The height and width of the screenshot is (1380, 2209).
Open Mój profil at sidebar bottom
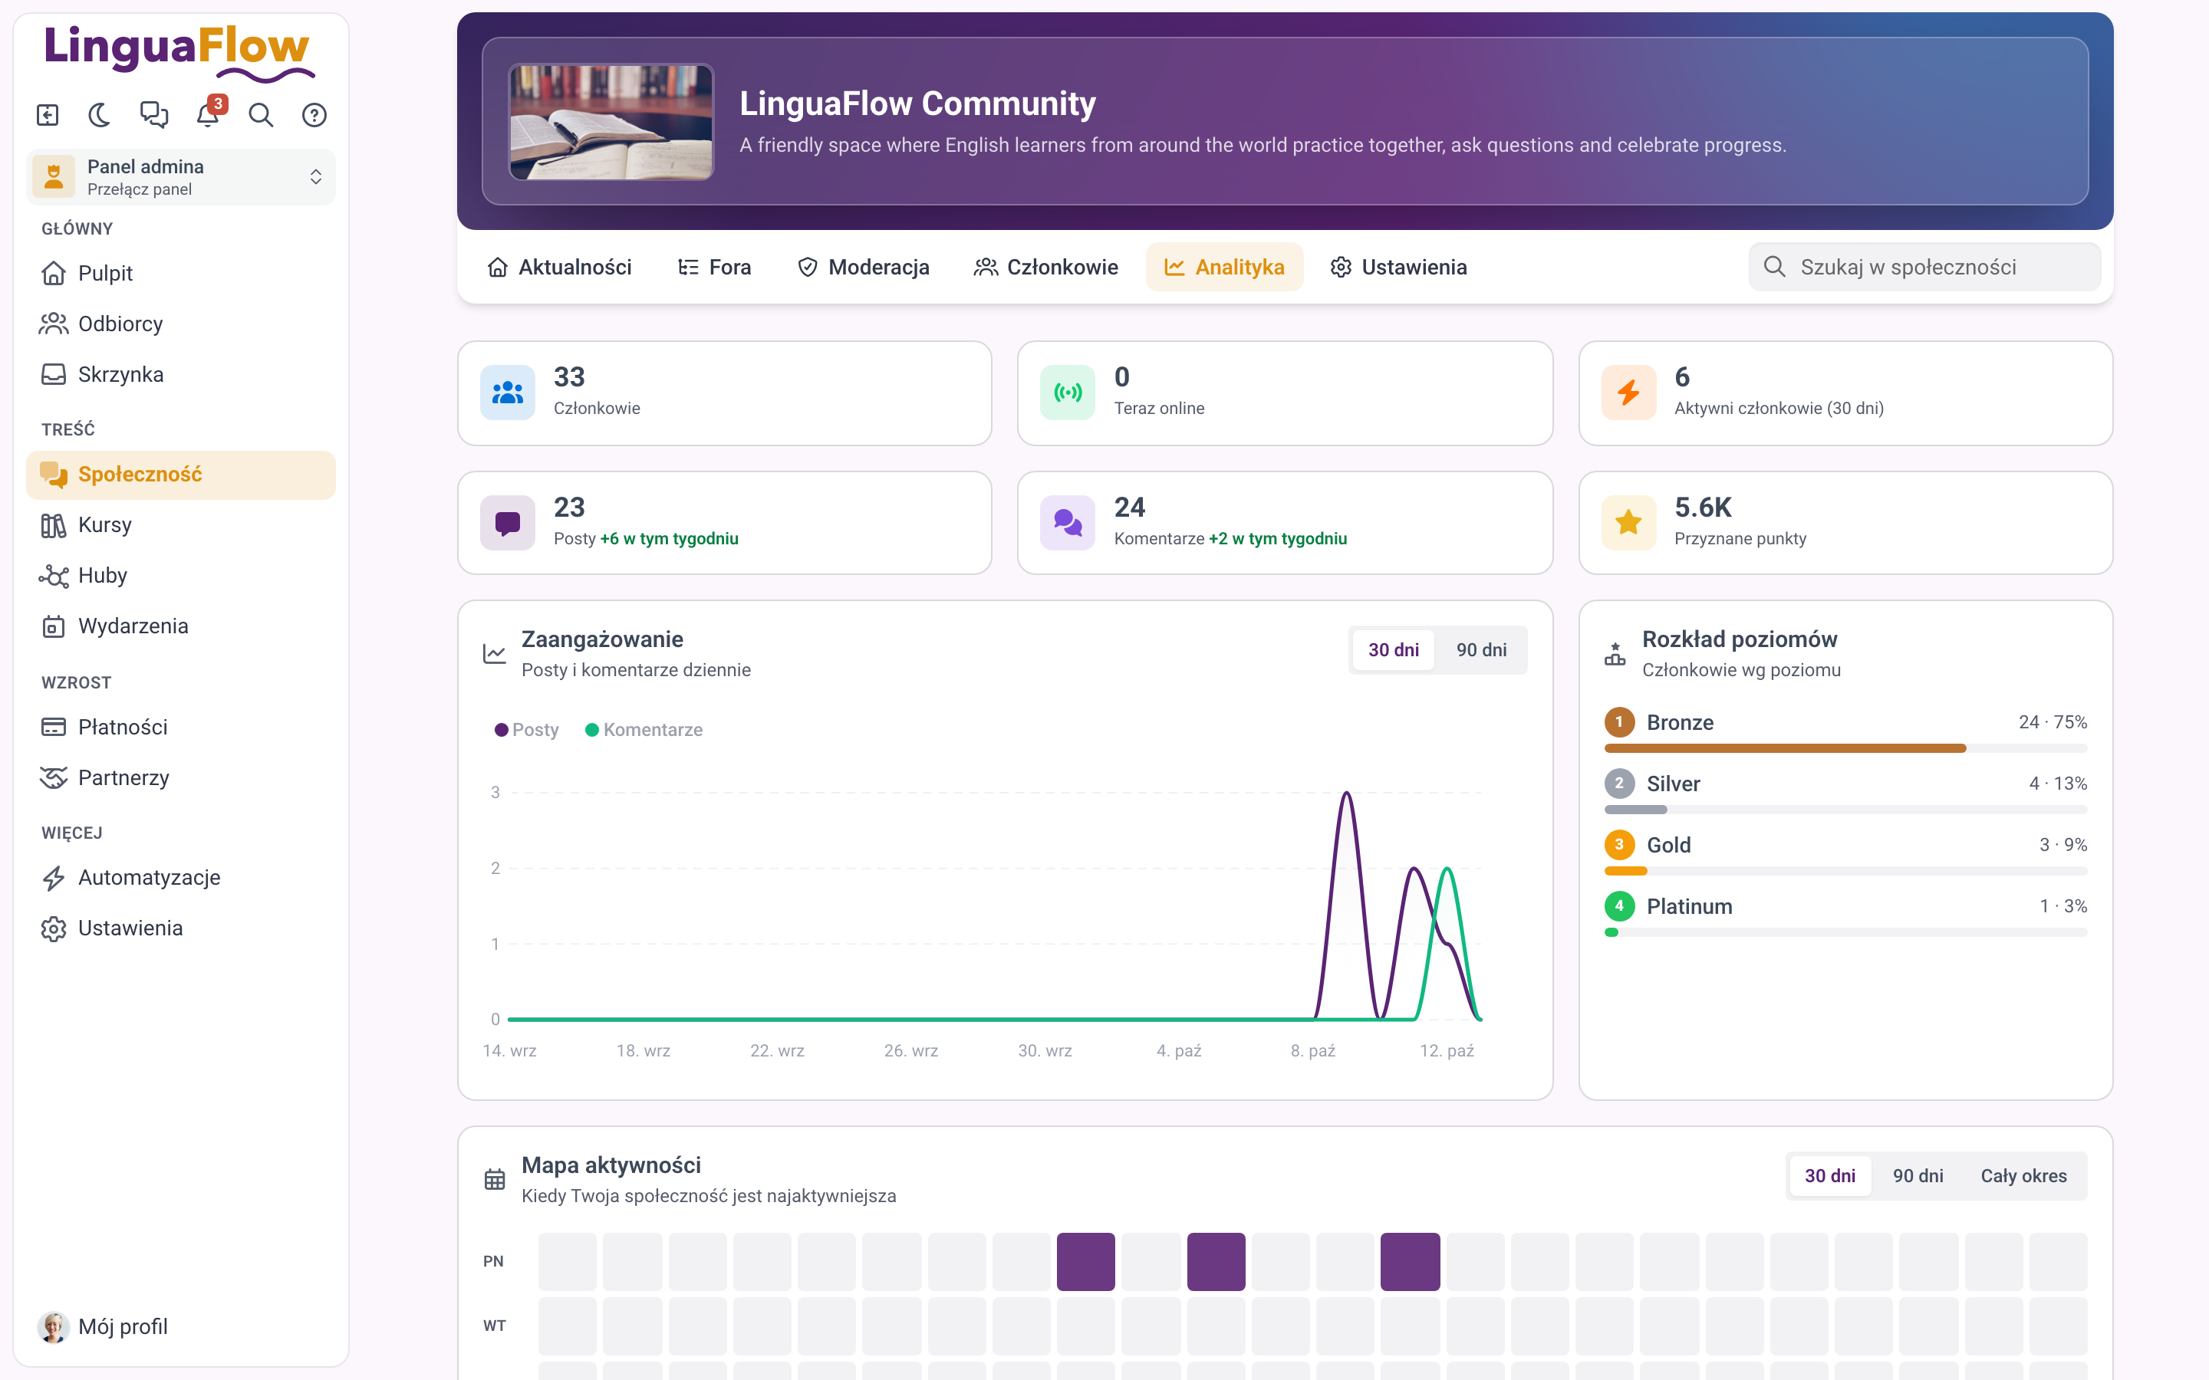[181, 1326]
